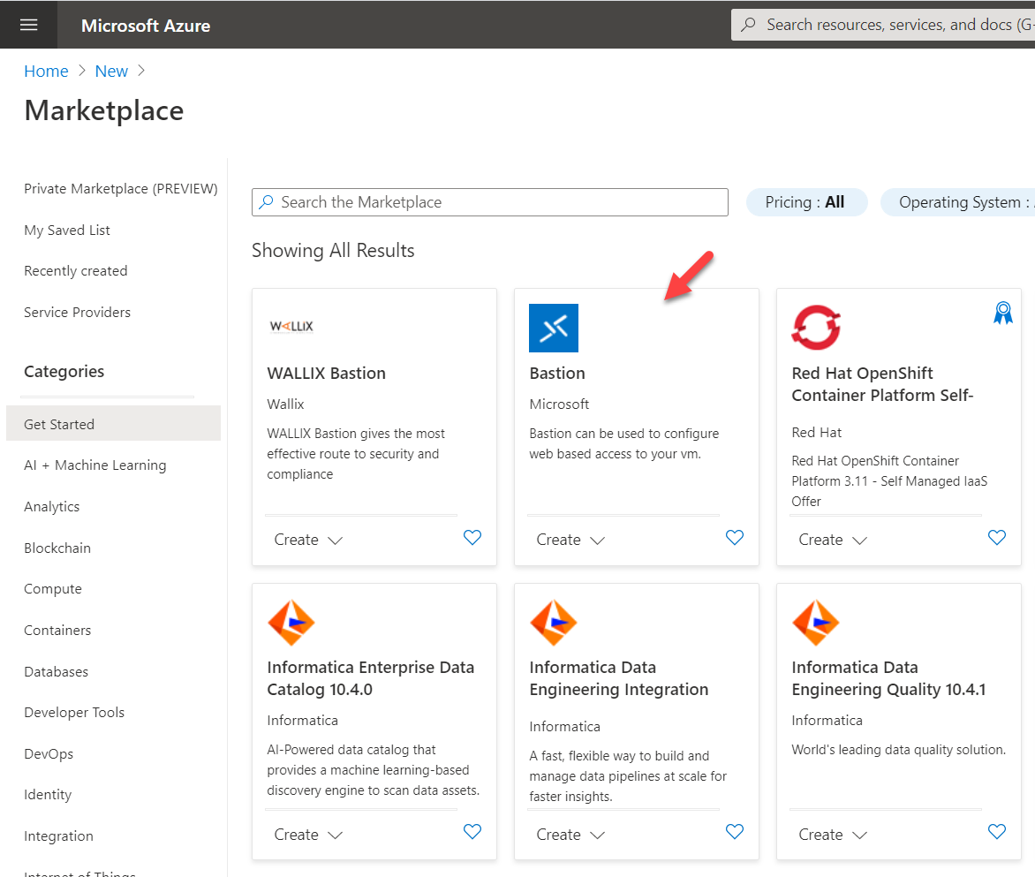
Task: Click the Informatica Data Engineering Integration logo
Action: [553, 623]
